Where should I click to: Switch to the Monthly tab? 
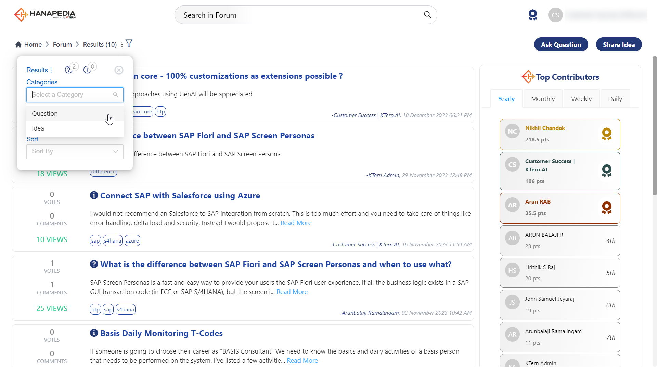(x=543, y=99)
